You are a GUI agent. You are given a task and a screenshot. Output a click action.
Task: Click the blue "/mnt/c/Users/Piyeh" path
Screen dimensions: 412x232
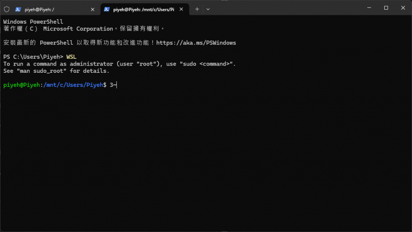pyautogui.click(x=73, y=85)
